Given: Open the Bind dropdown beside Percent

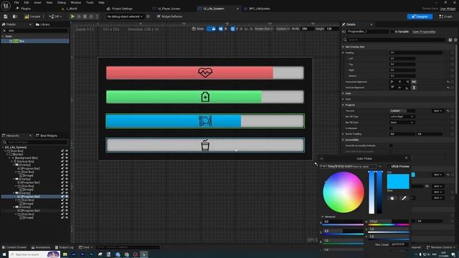Looking at the screenshot, I should pos(438,111).
